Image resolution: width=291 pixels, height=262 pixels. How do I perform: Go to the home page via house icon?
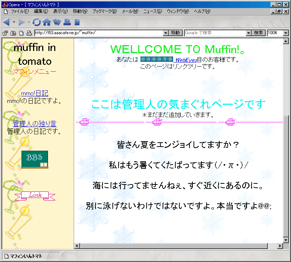coord(47,22)
